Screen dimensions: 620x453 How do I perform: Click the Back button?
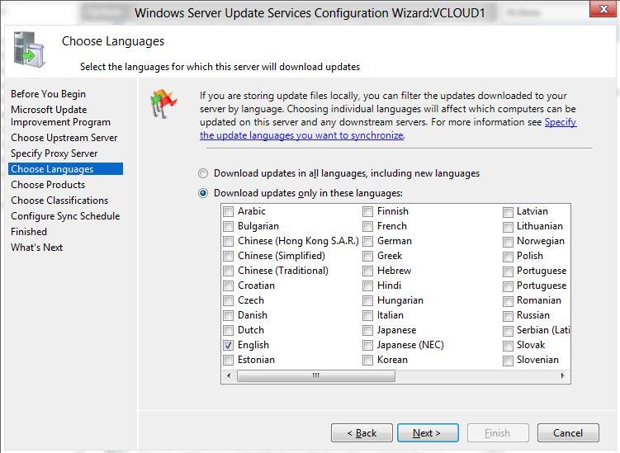point(362,432)
